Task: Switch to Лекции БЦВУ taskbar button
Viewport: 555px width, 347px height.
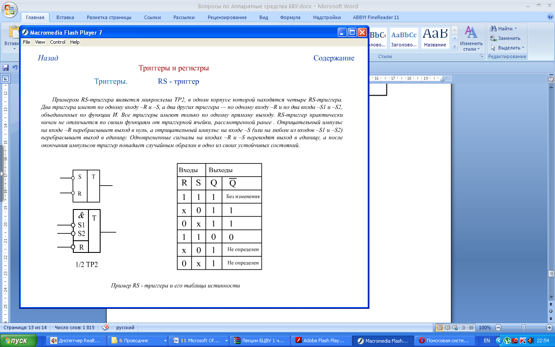Action: 260,341
